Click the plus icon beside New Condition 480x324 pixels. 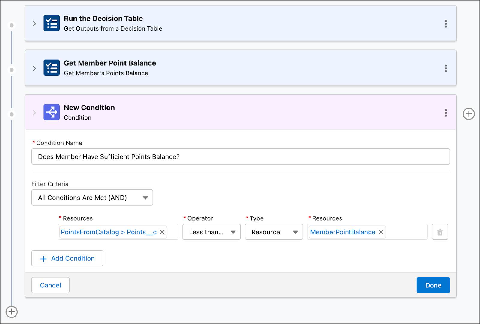(x=469, y=114)
